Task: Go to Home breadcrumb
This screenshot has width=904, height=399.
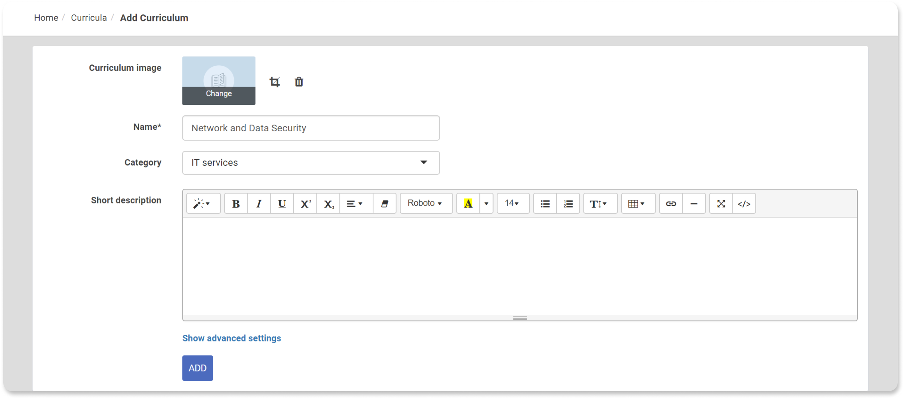Action: coord(46,18)
